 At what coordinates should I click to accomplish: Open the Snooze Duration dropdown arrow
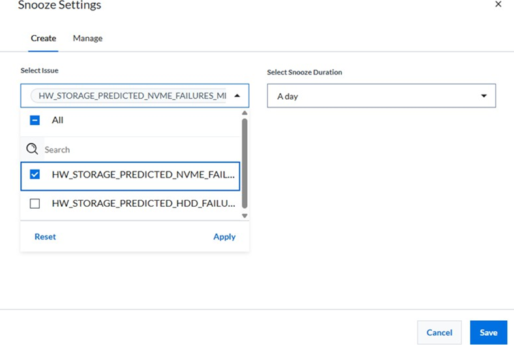click(x=483, y=96)
